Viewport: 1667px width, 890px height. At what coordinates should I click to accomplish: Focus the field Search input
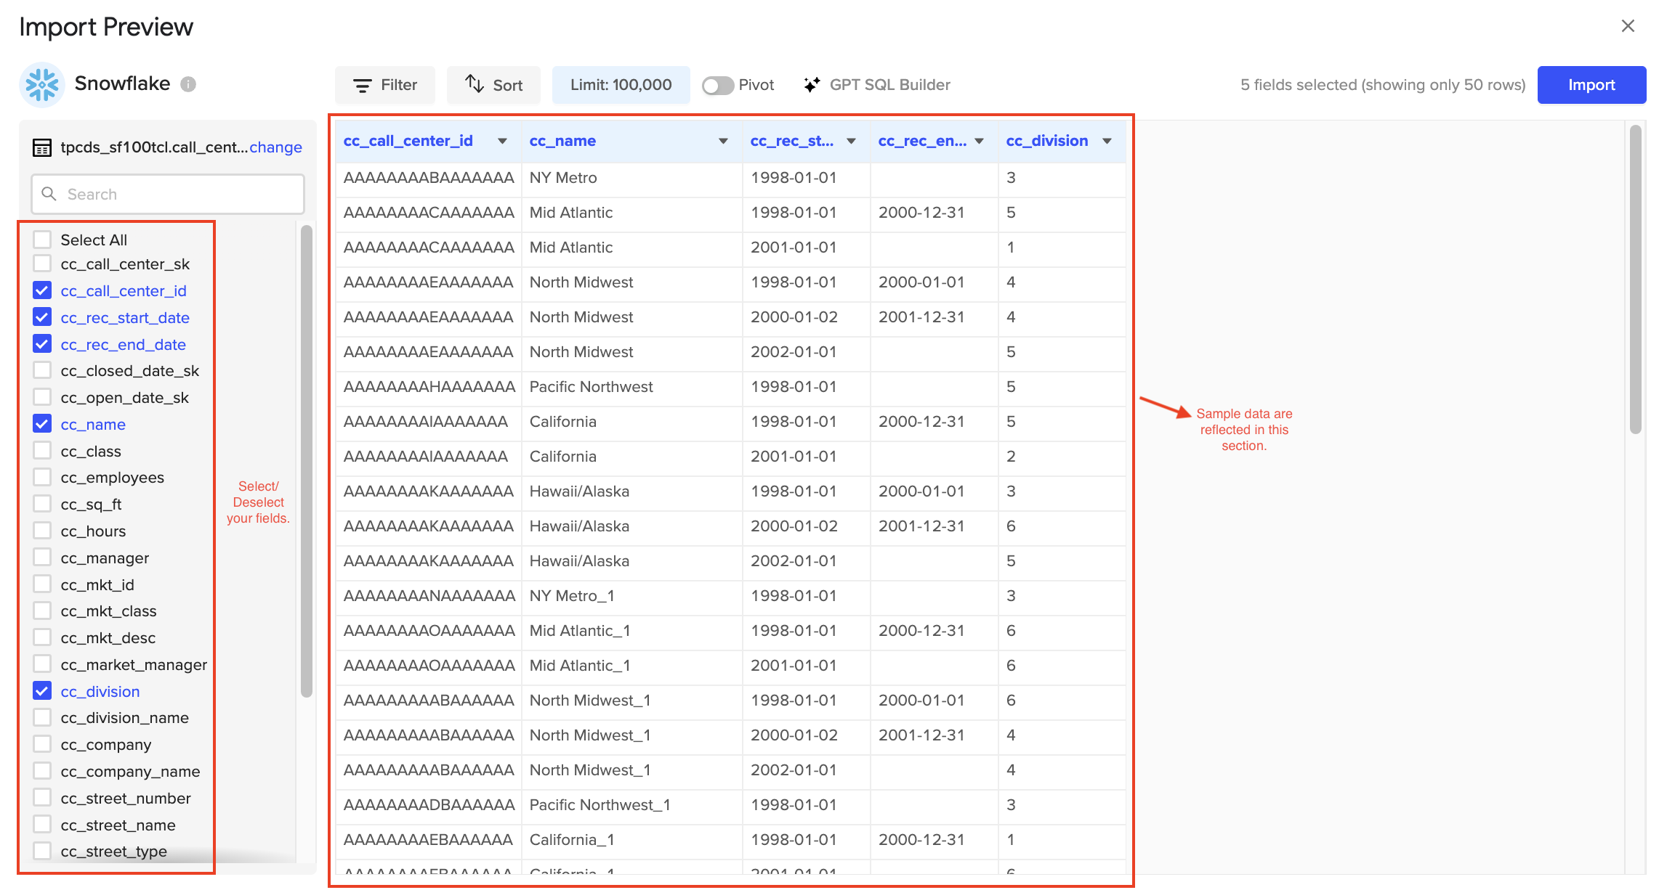(168, 194)
